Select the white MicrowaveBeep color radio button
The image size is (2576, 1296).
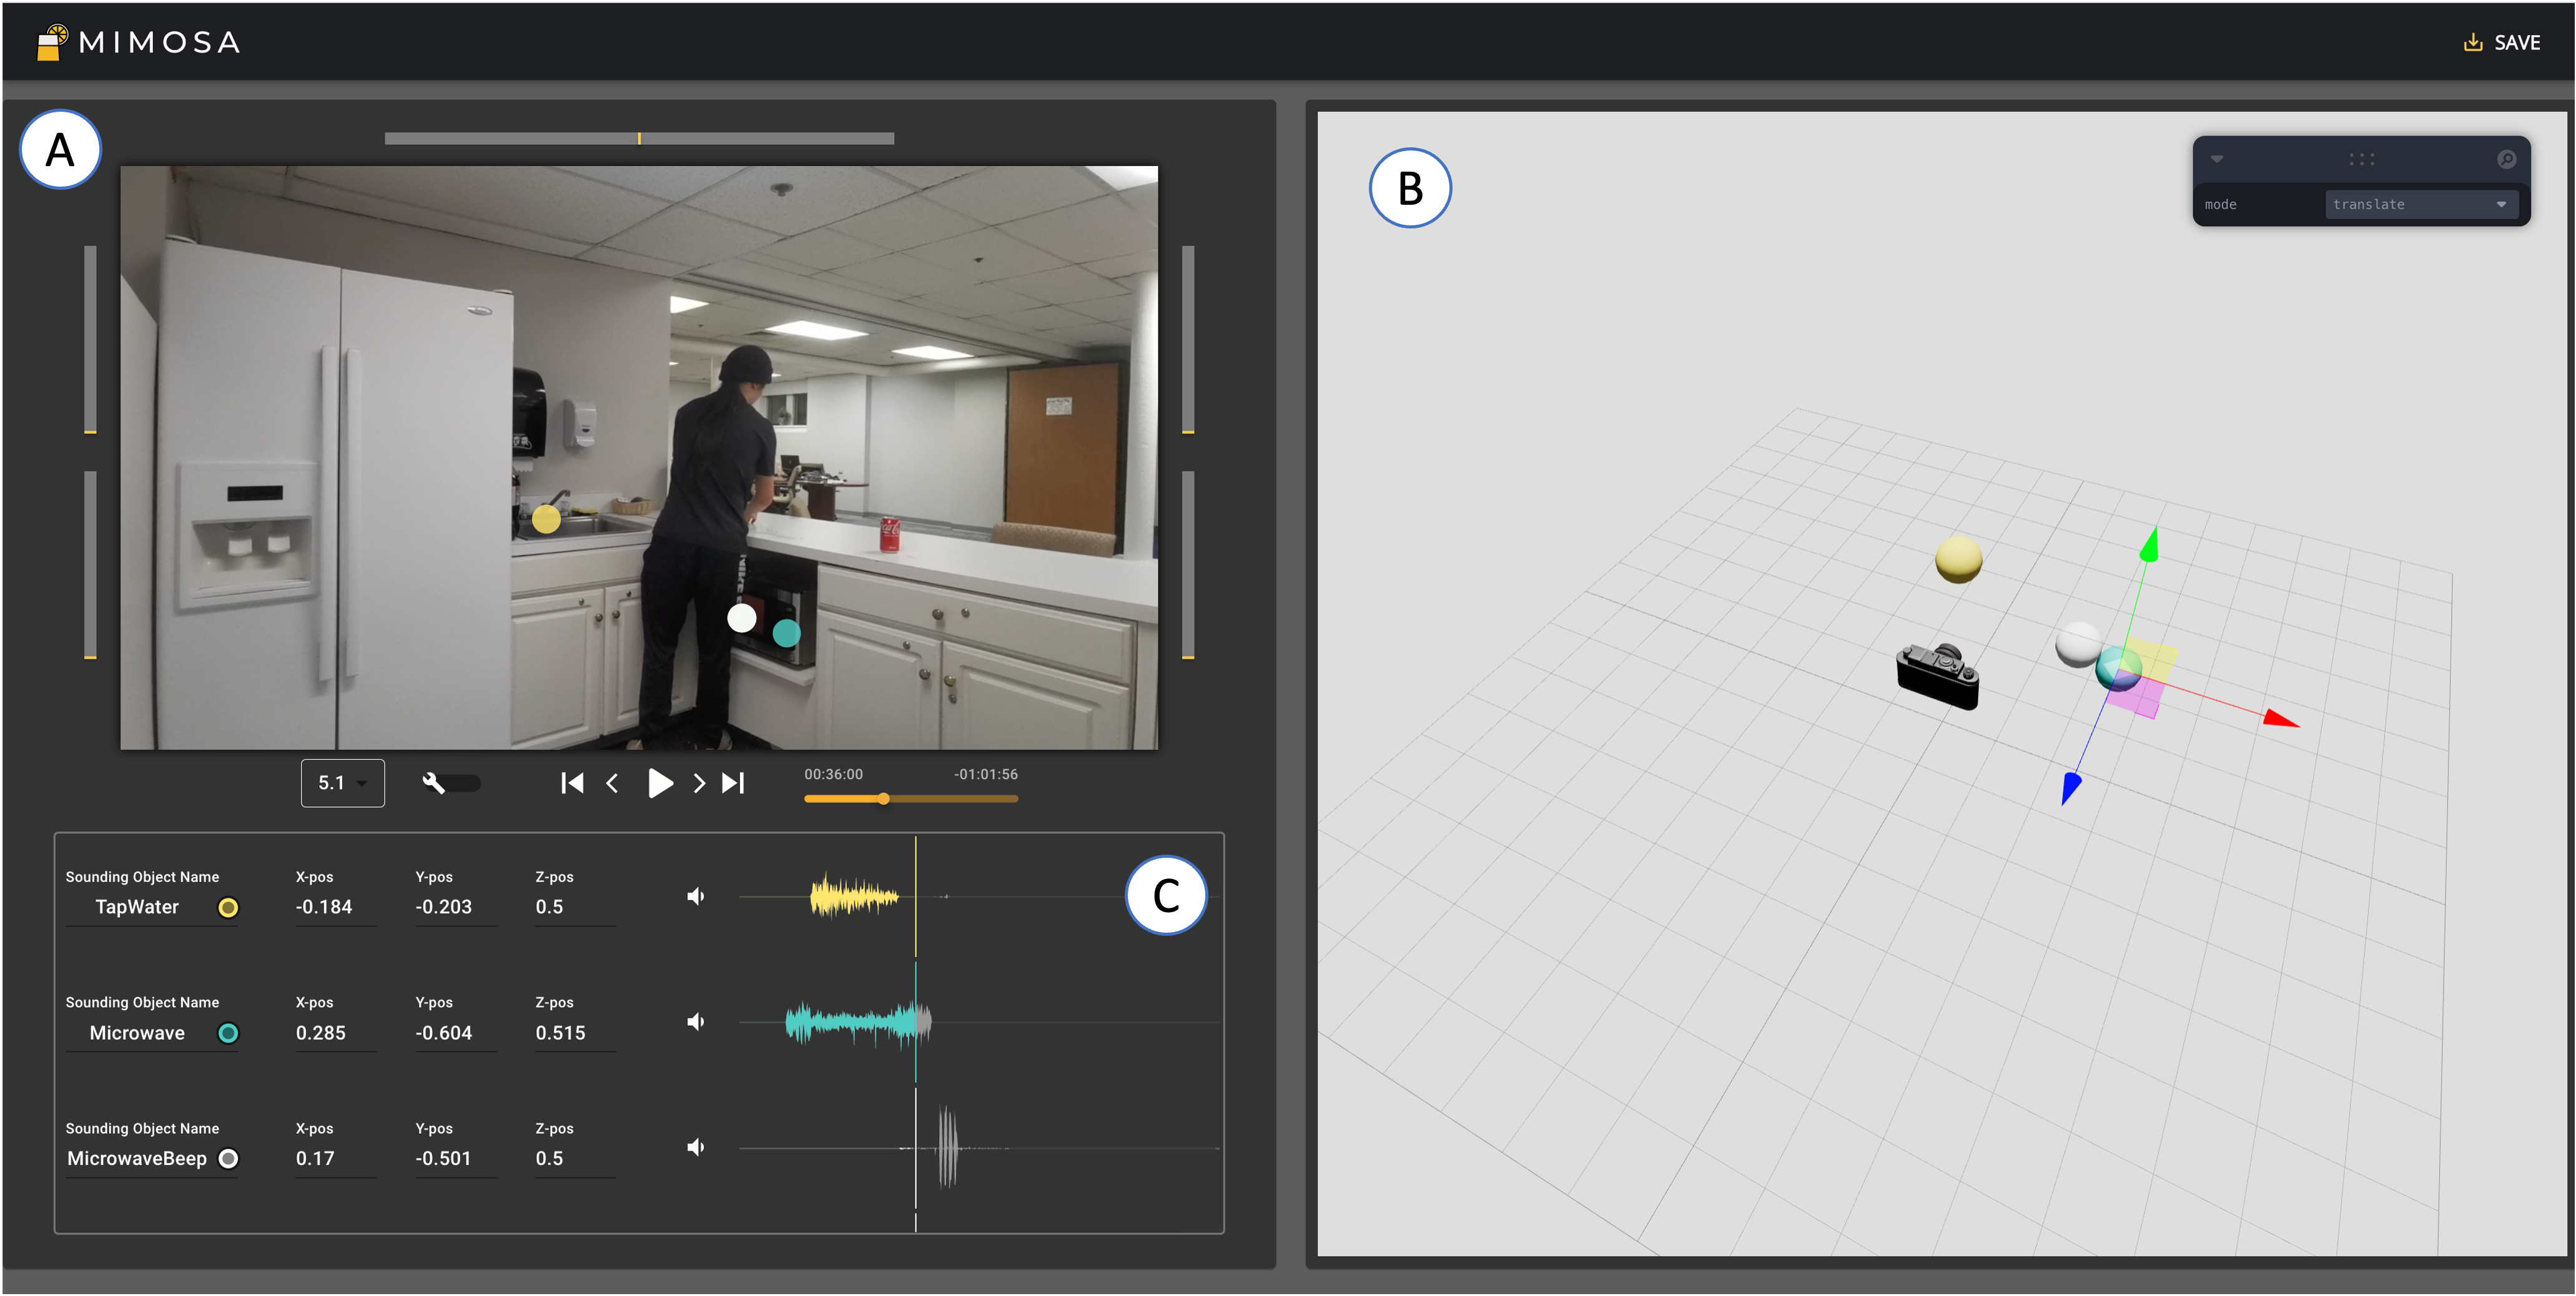[x=228, y=1158]
